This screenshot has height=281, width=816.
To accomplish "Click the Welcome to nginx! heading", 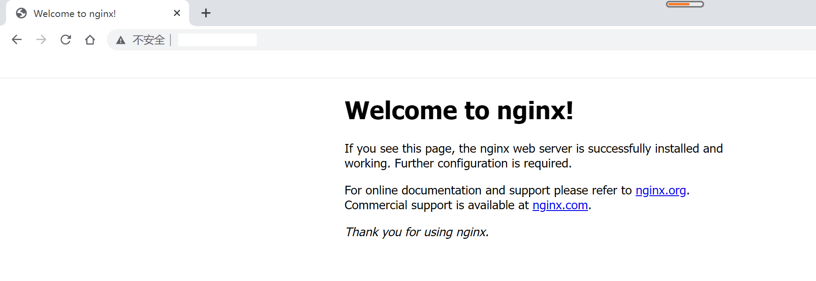I will 459,110.
